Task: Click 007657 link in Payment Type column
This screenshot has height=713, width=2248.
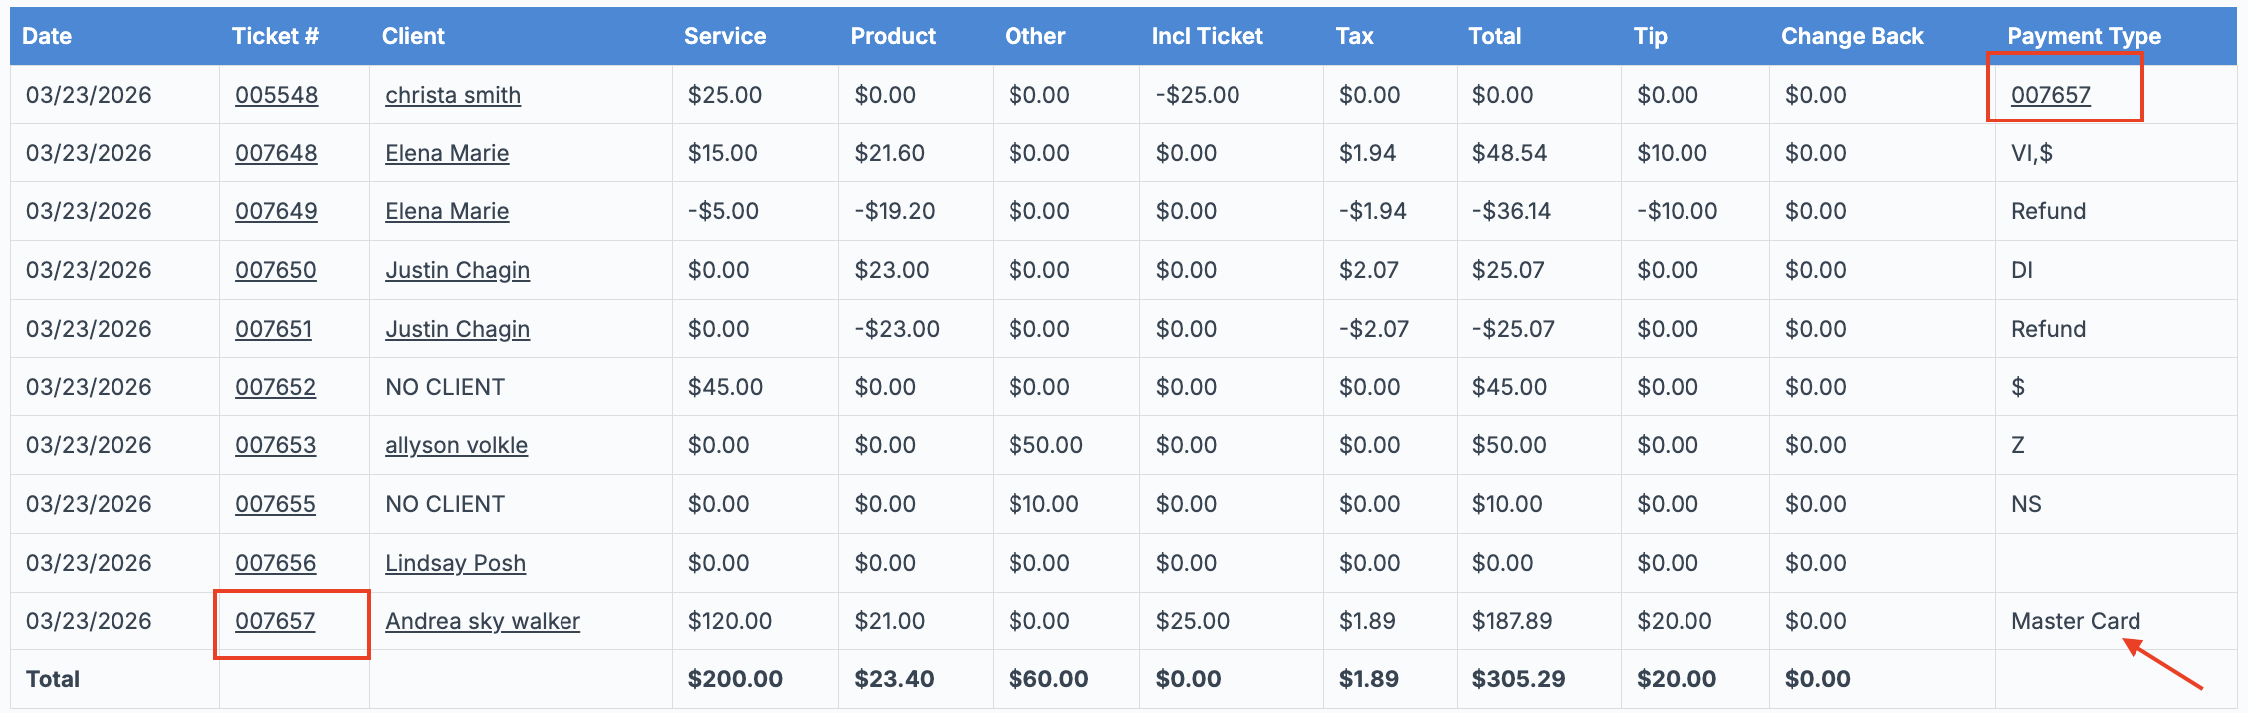Action: click(2050, 95)
